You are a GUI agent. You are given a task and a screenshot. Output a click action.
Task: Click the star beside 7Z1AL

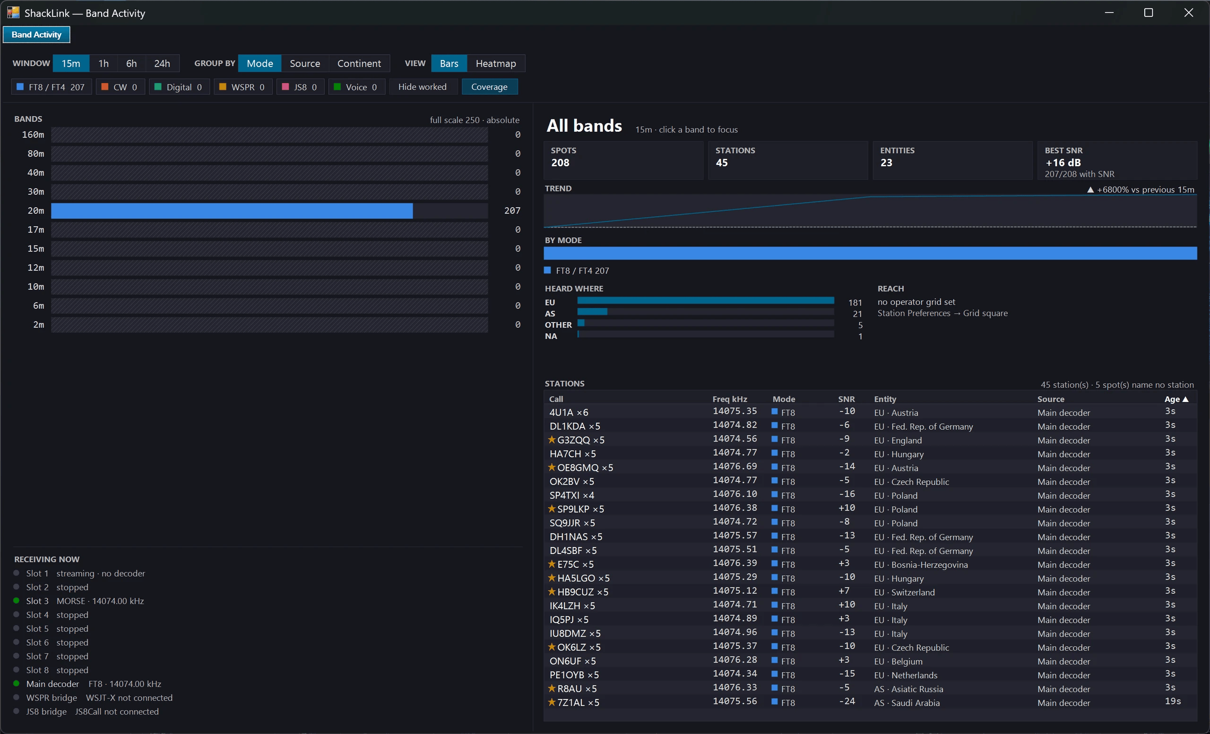pos(552,702)
